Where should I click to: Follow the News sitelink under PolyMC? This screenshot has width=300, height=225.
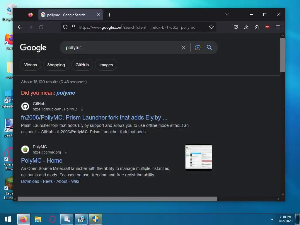click(48, 181)
